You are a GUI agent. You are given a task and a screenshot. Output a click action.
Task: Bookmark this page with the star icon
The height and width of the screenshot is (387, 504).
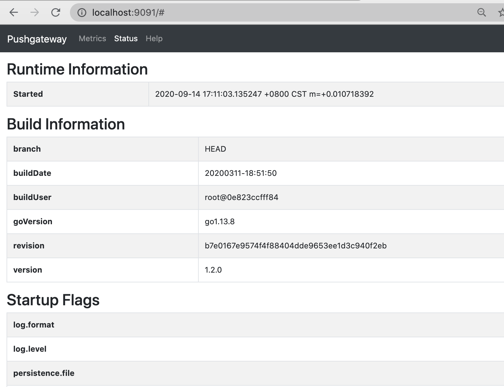501,13
